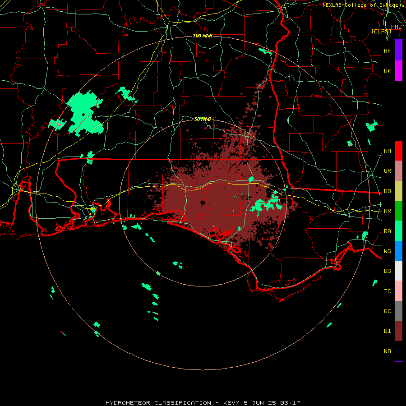Click the GR legend label
The width and height of the screenshot is (406, 406).
pos(388,171)
